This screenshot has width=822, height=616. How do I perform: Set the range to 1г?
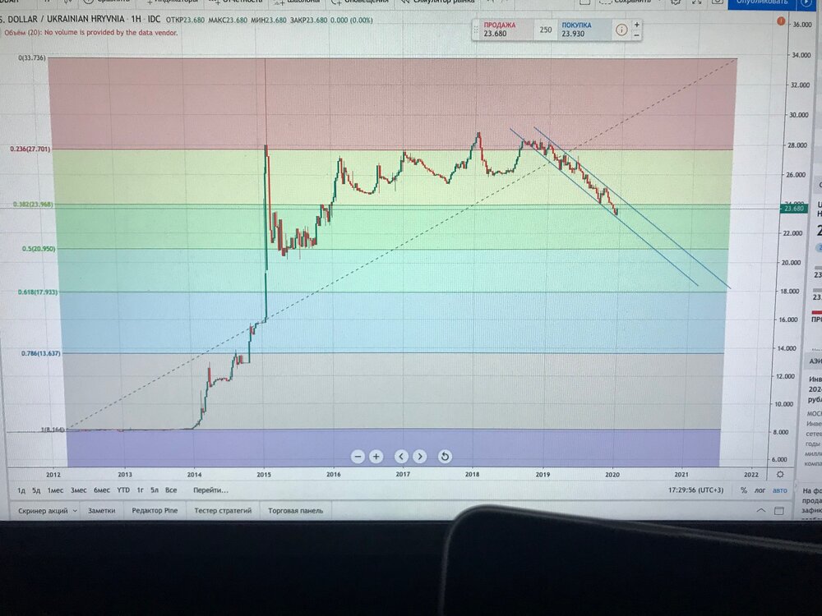click(x=140, y=490)
